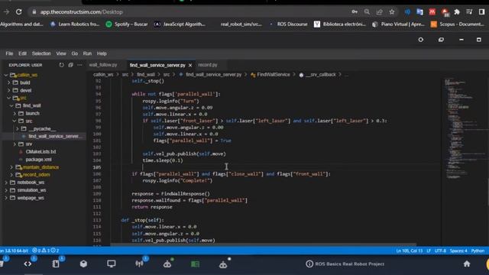Click Ln 105, Col 13 in status bar
The width and height of the screenshot is (489, 275).
coord(410,251)
